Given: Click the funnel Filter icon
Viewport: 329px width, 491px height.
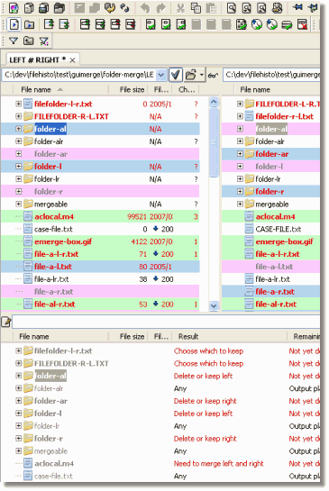Looking at the screenshot, I should (14, 41).
